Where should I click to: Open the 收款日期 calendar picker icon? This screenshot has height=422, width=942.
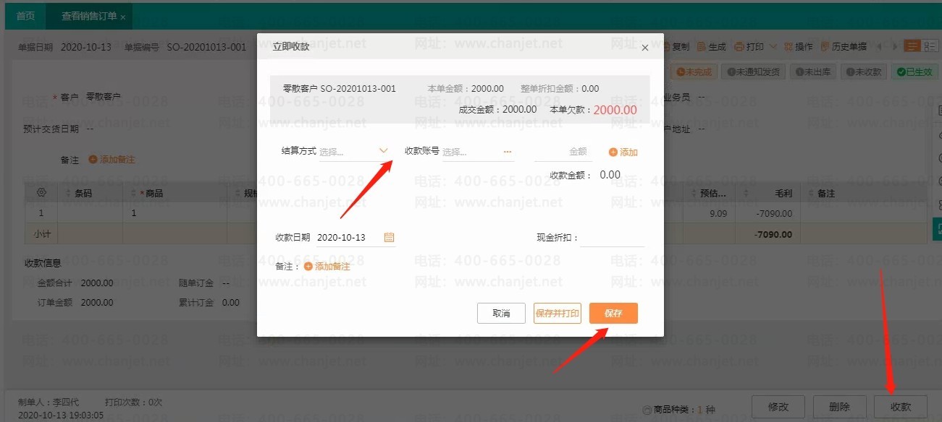click(x=389, y=237)
